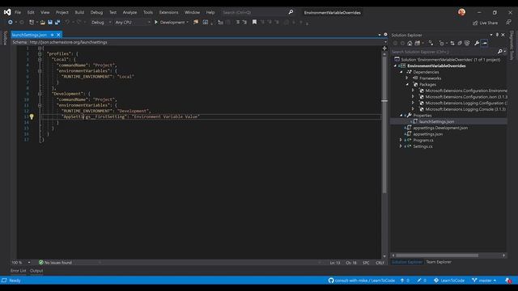Screen dimensions: 518x291
Task: Collapse the Packages node
Action: [x=407, y=84]
